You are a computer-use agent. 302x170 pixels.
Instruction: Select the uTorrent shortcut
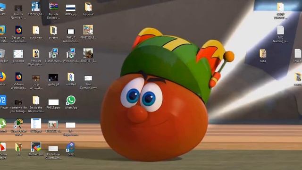tap(2, 124)
